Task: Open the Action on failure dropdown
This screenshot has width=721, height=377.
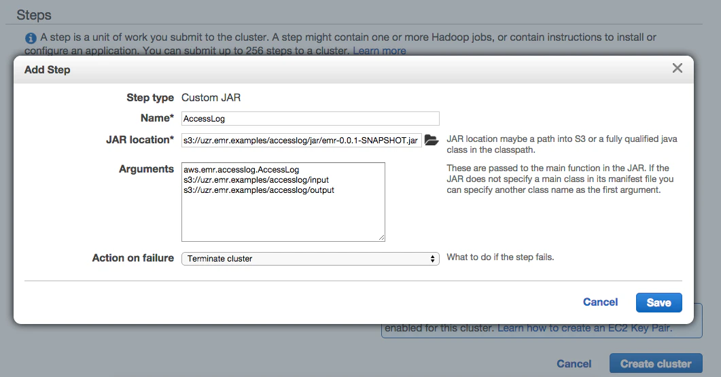Action: (311, 258)
